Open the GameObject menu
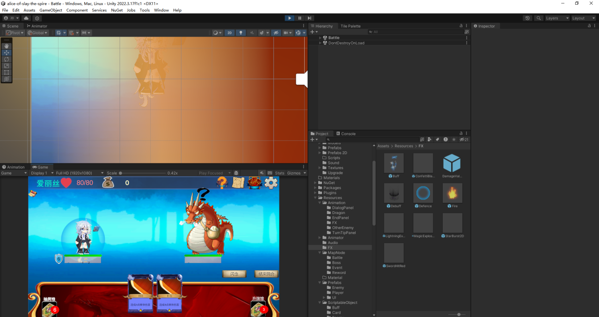The width and height of the screenshot is (599, 317). [x=51, y=10]
